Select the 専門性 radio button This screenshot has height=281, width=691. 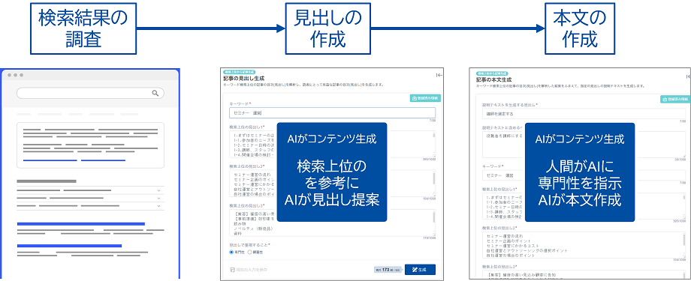tap(231, 252)
